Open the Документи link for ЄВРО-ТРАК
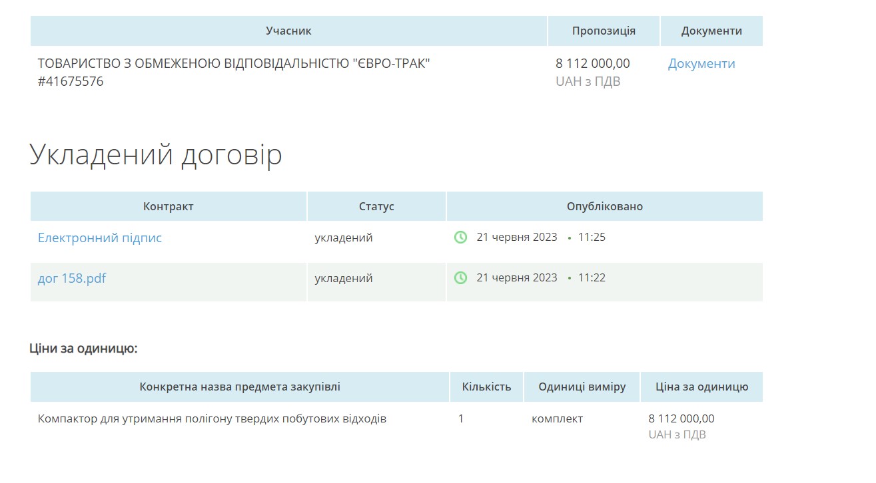The width and height of the screenshot is (876, 483). [701, 64]
